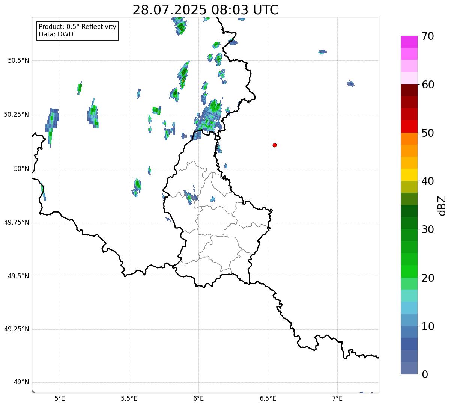Click the bright red colorbar segment
451x406 pixels.
(409, 126)
